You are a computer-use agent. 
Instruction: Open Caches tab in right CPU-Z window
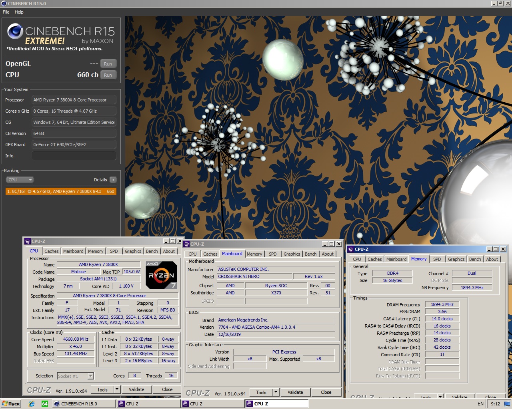click(x=375, y=259)
